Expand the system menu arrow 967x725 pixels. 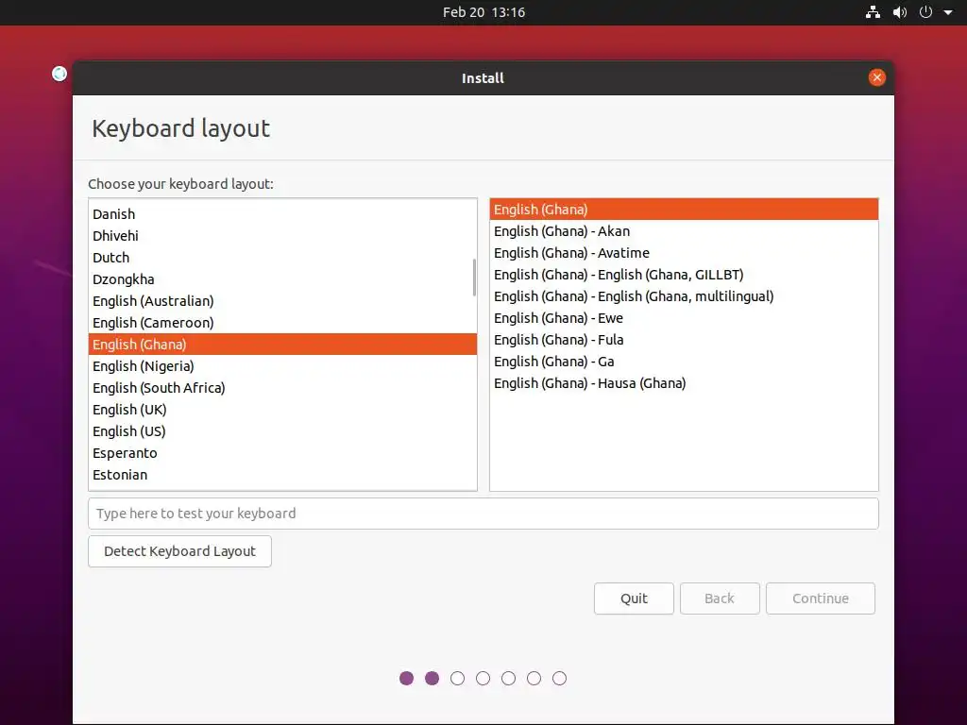(x=948, y=12)
